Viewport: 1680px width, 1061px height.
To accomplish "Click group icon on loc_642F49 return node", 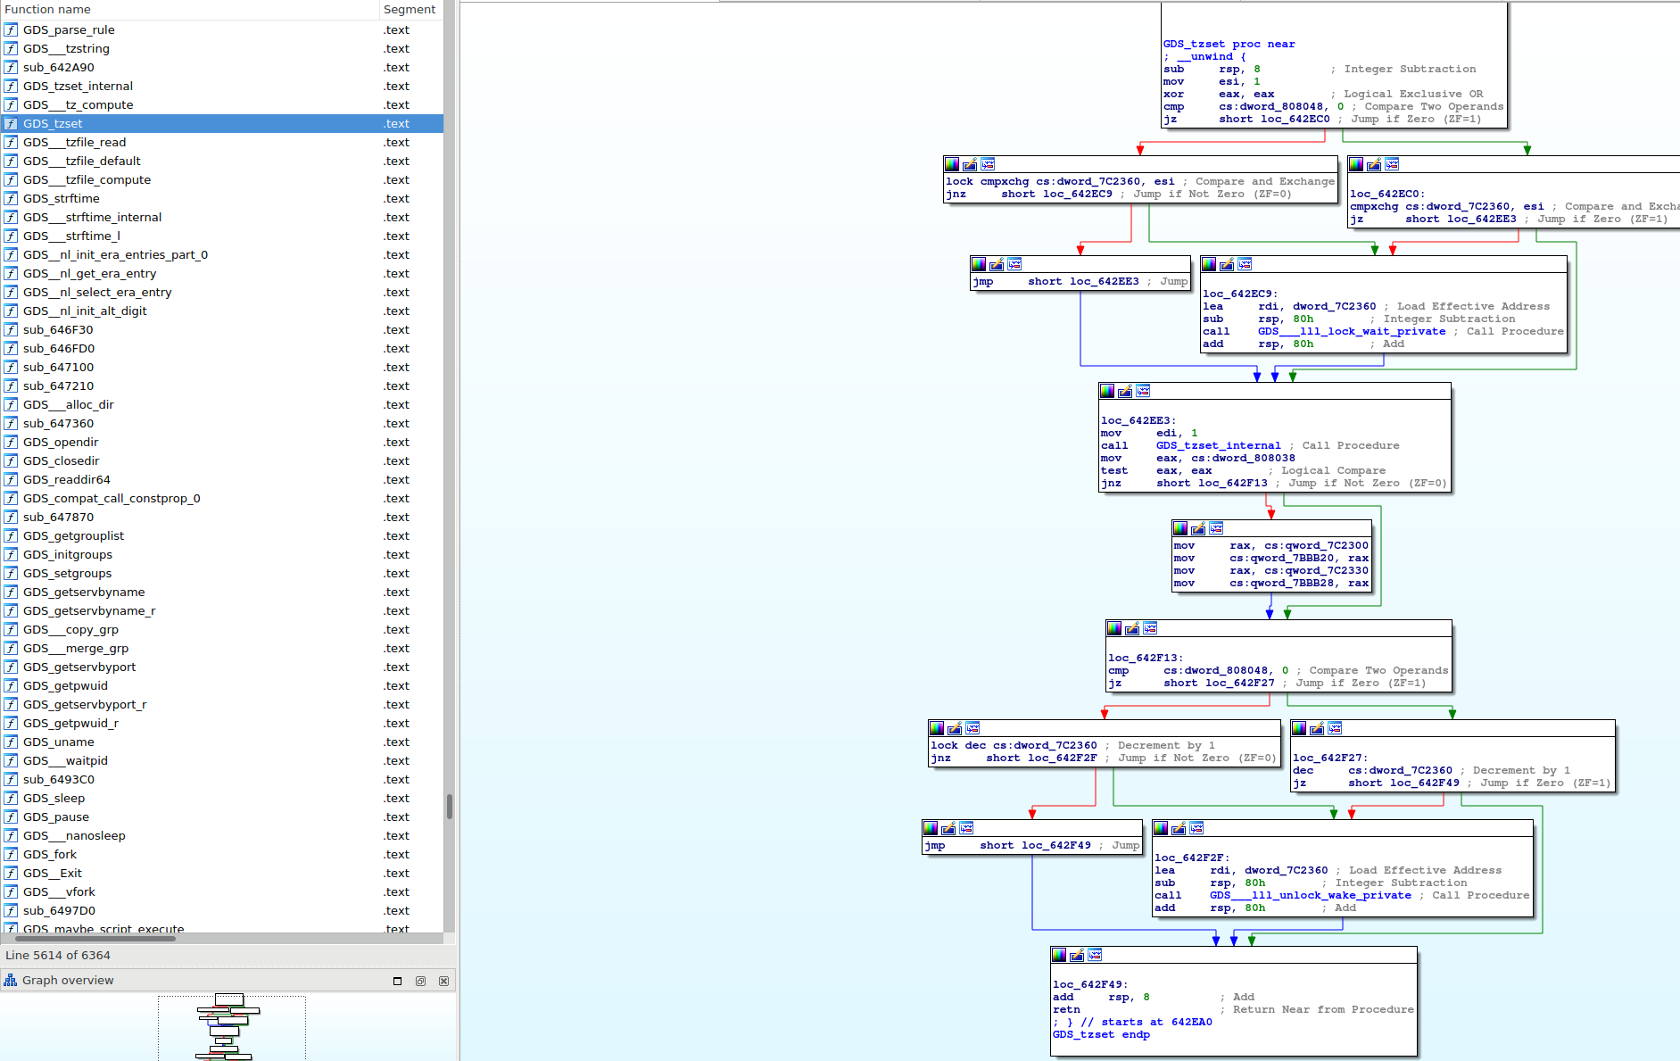I will [x=1095, y=955].
